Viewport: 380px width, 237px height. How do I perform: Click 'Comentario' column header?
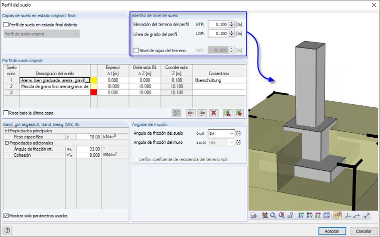[219, 71]
